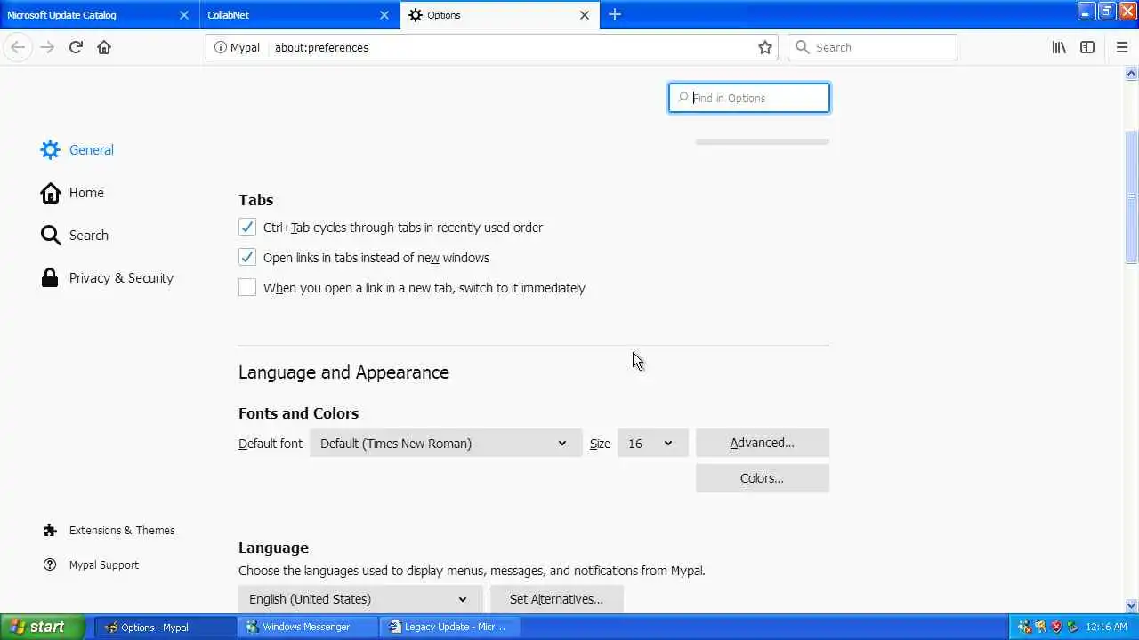Click the Home house icon in sidebar

[x=51, y=192]
